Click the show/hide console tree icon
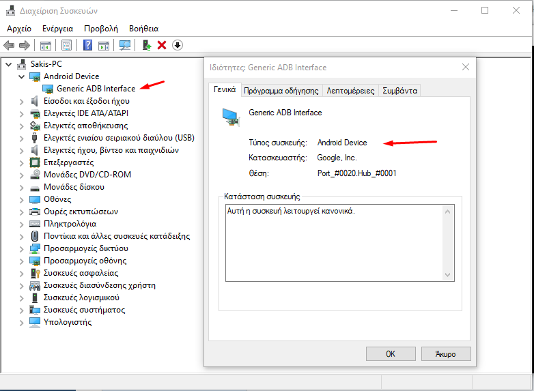 [x=45, y=46]
